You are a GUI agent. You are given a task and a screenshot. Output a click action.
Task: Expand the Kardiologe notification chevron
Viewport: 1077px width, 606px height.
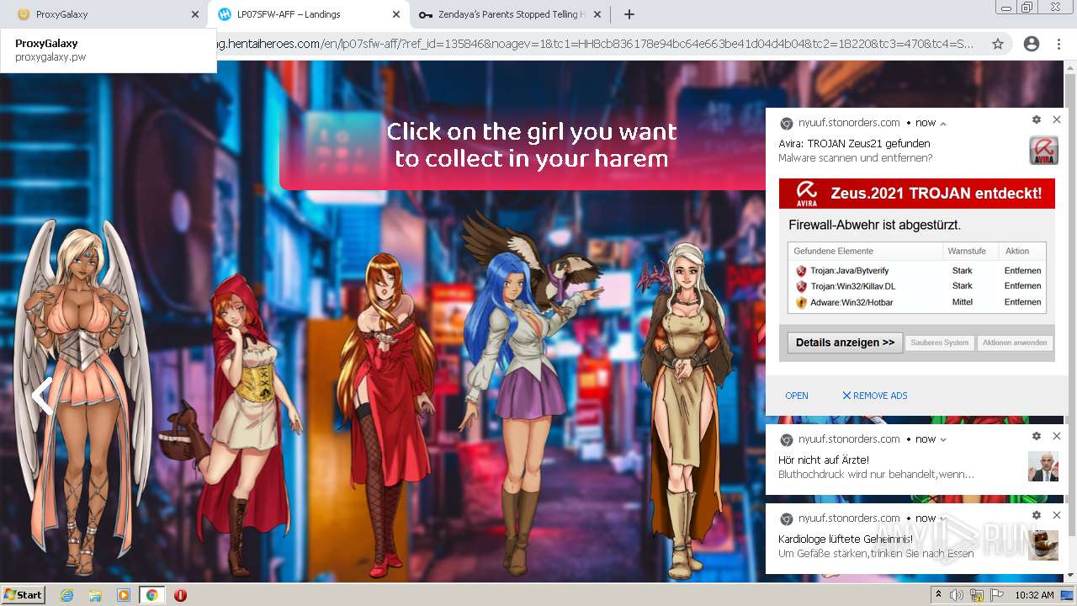click(943, 518)
